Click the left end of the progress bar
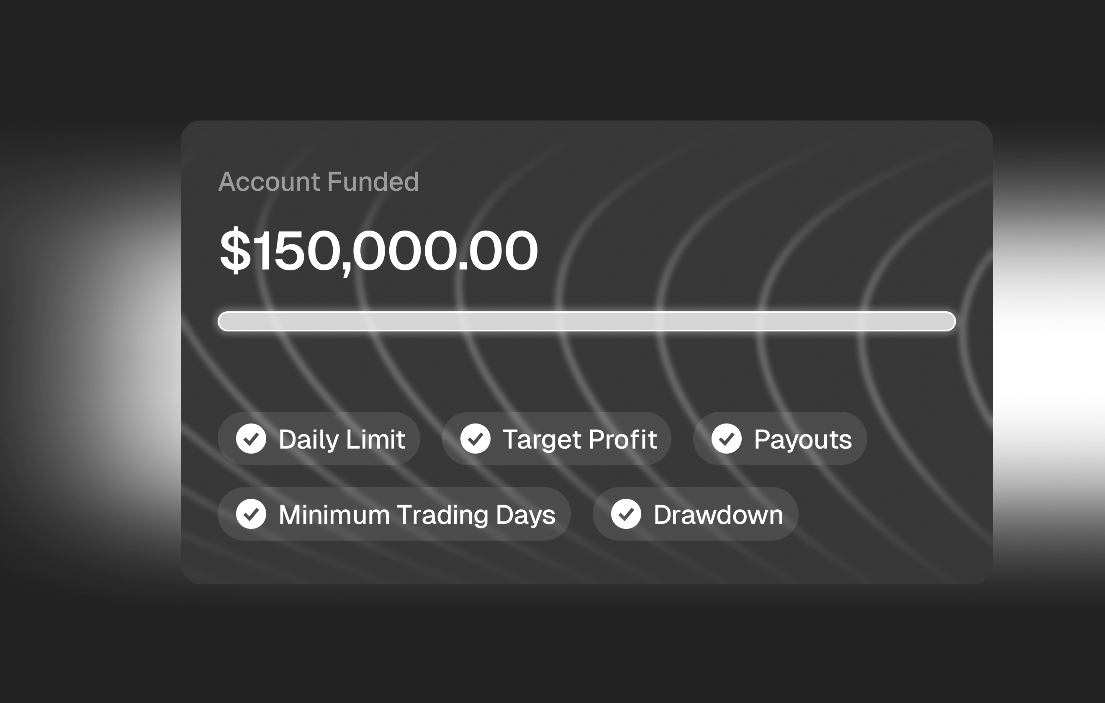This screenshot has width=1105, height=703. tap(226, 321)
